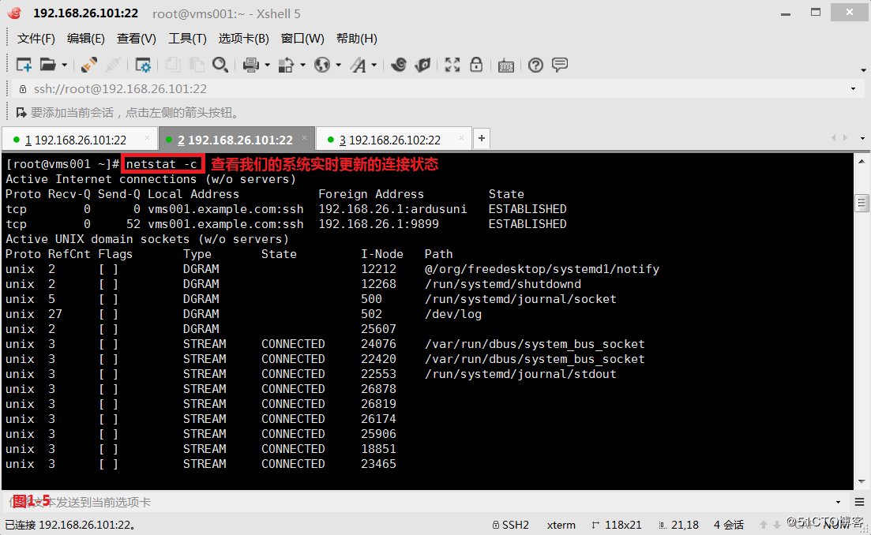Click the copy icon in toolbar
The width and height of the screenshot is (871, 535).
(x=173, y=65)
